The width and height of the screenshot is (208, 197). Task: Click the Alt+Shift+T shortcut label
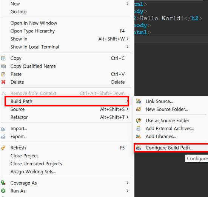pos(112,117)
